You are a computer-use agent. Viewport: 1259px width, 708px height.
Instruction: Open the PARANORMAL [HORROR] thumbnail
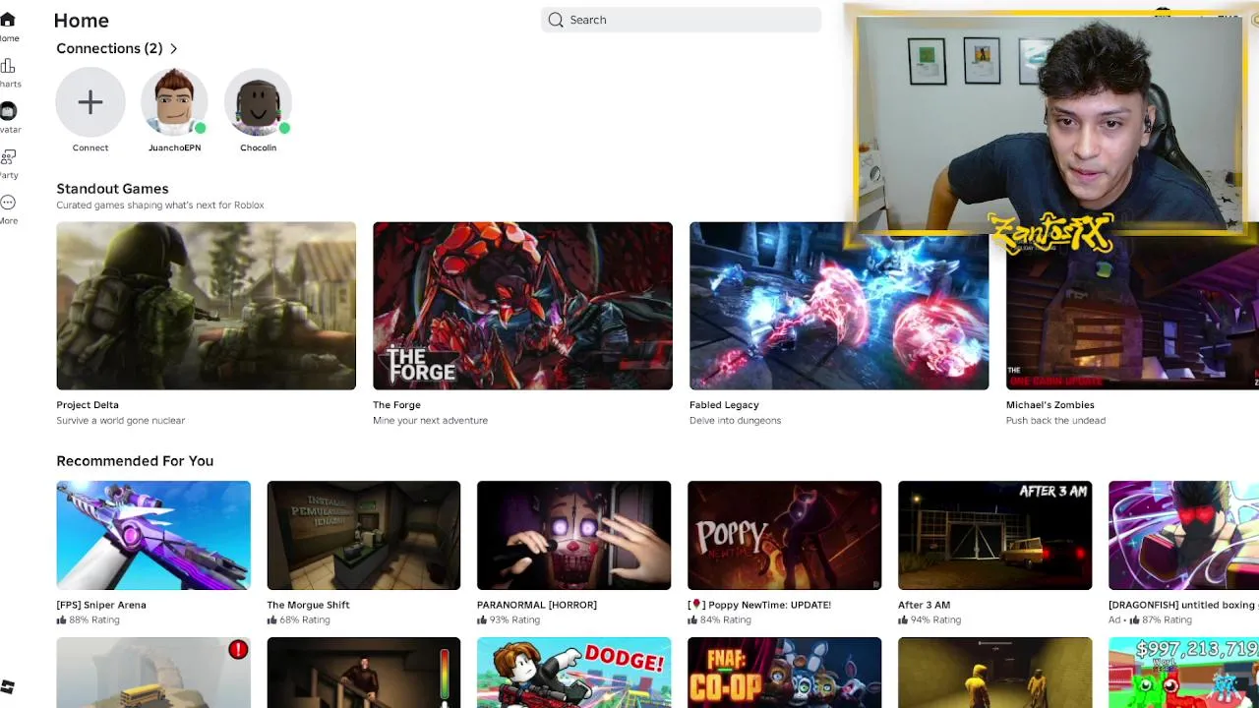coord(574,535)
